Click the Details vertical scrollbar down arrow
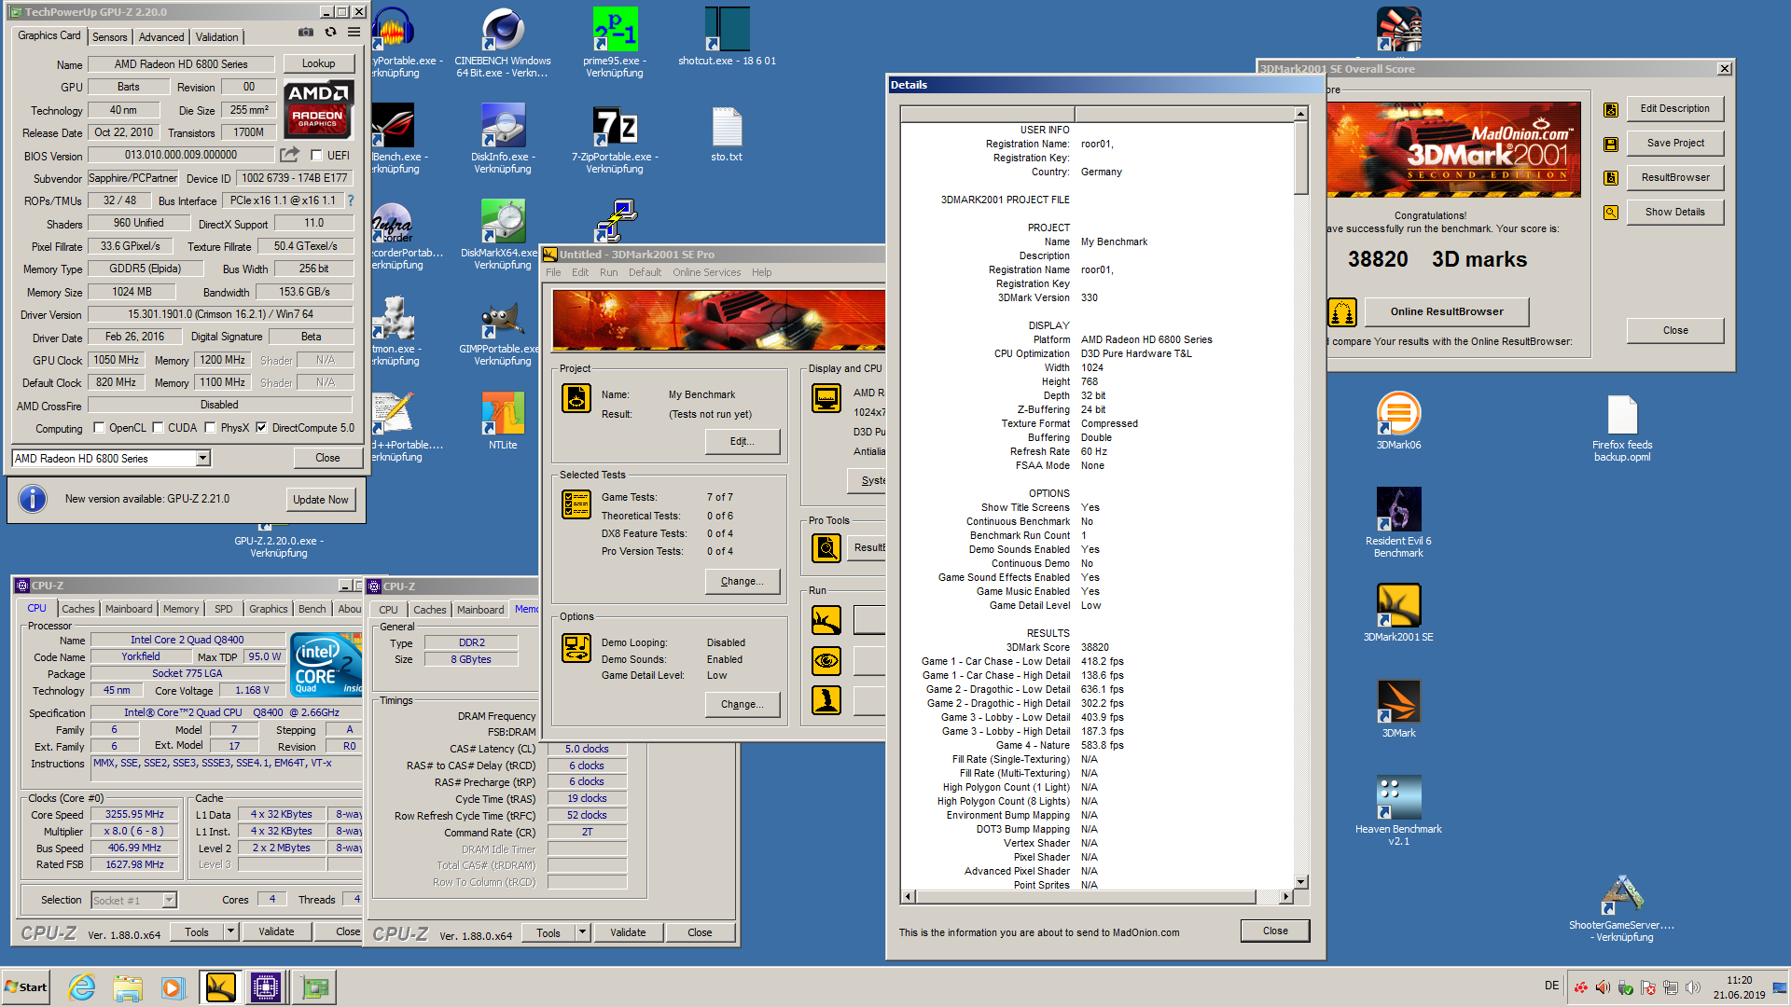Image resolution: width=1791 pixels, height=1007 pixels. 1301,882
